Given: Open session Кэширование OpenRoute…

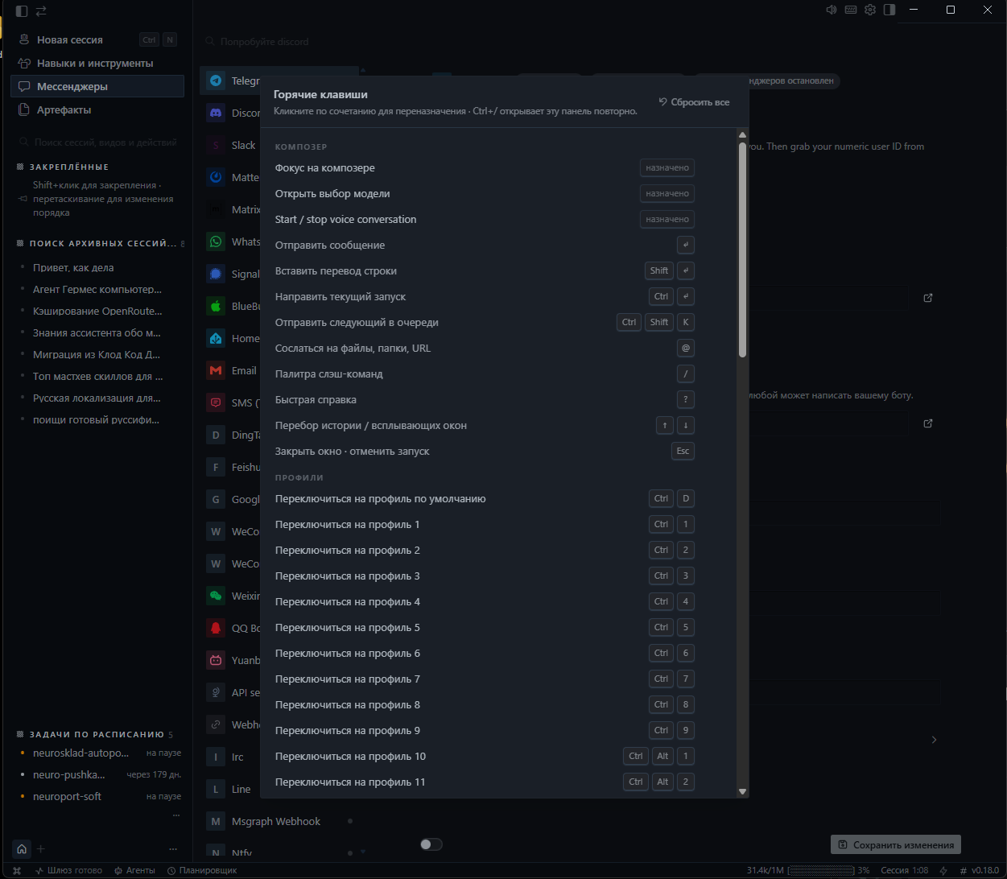Looking at the screenshot, I should coord(97,311).
